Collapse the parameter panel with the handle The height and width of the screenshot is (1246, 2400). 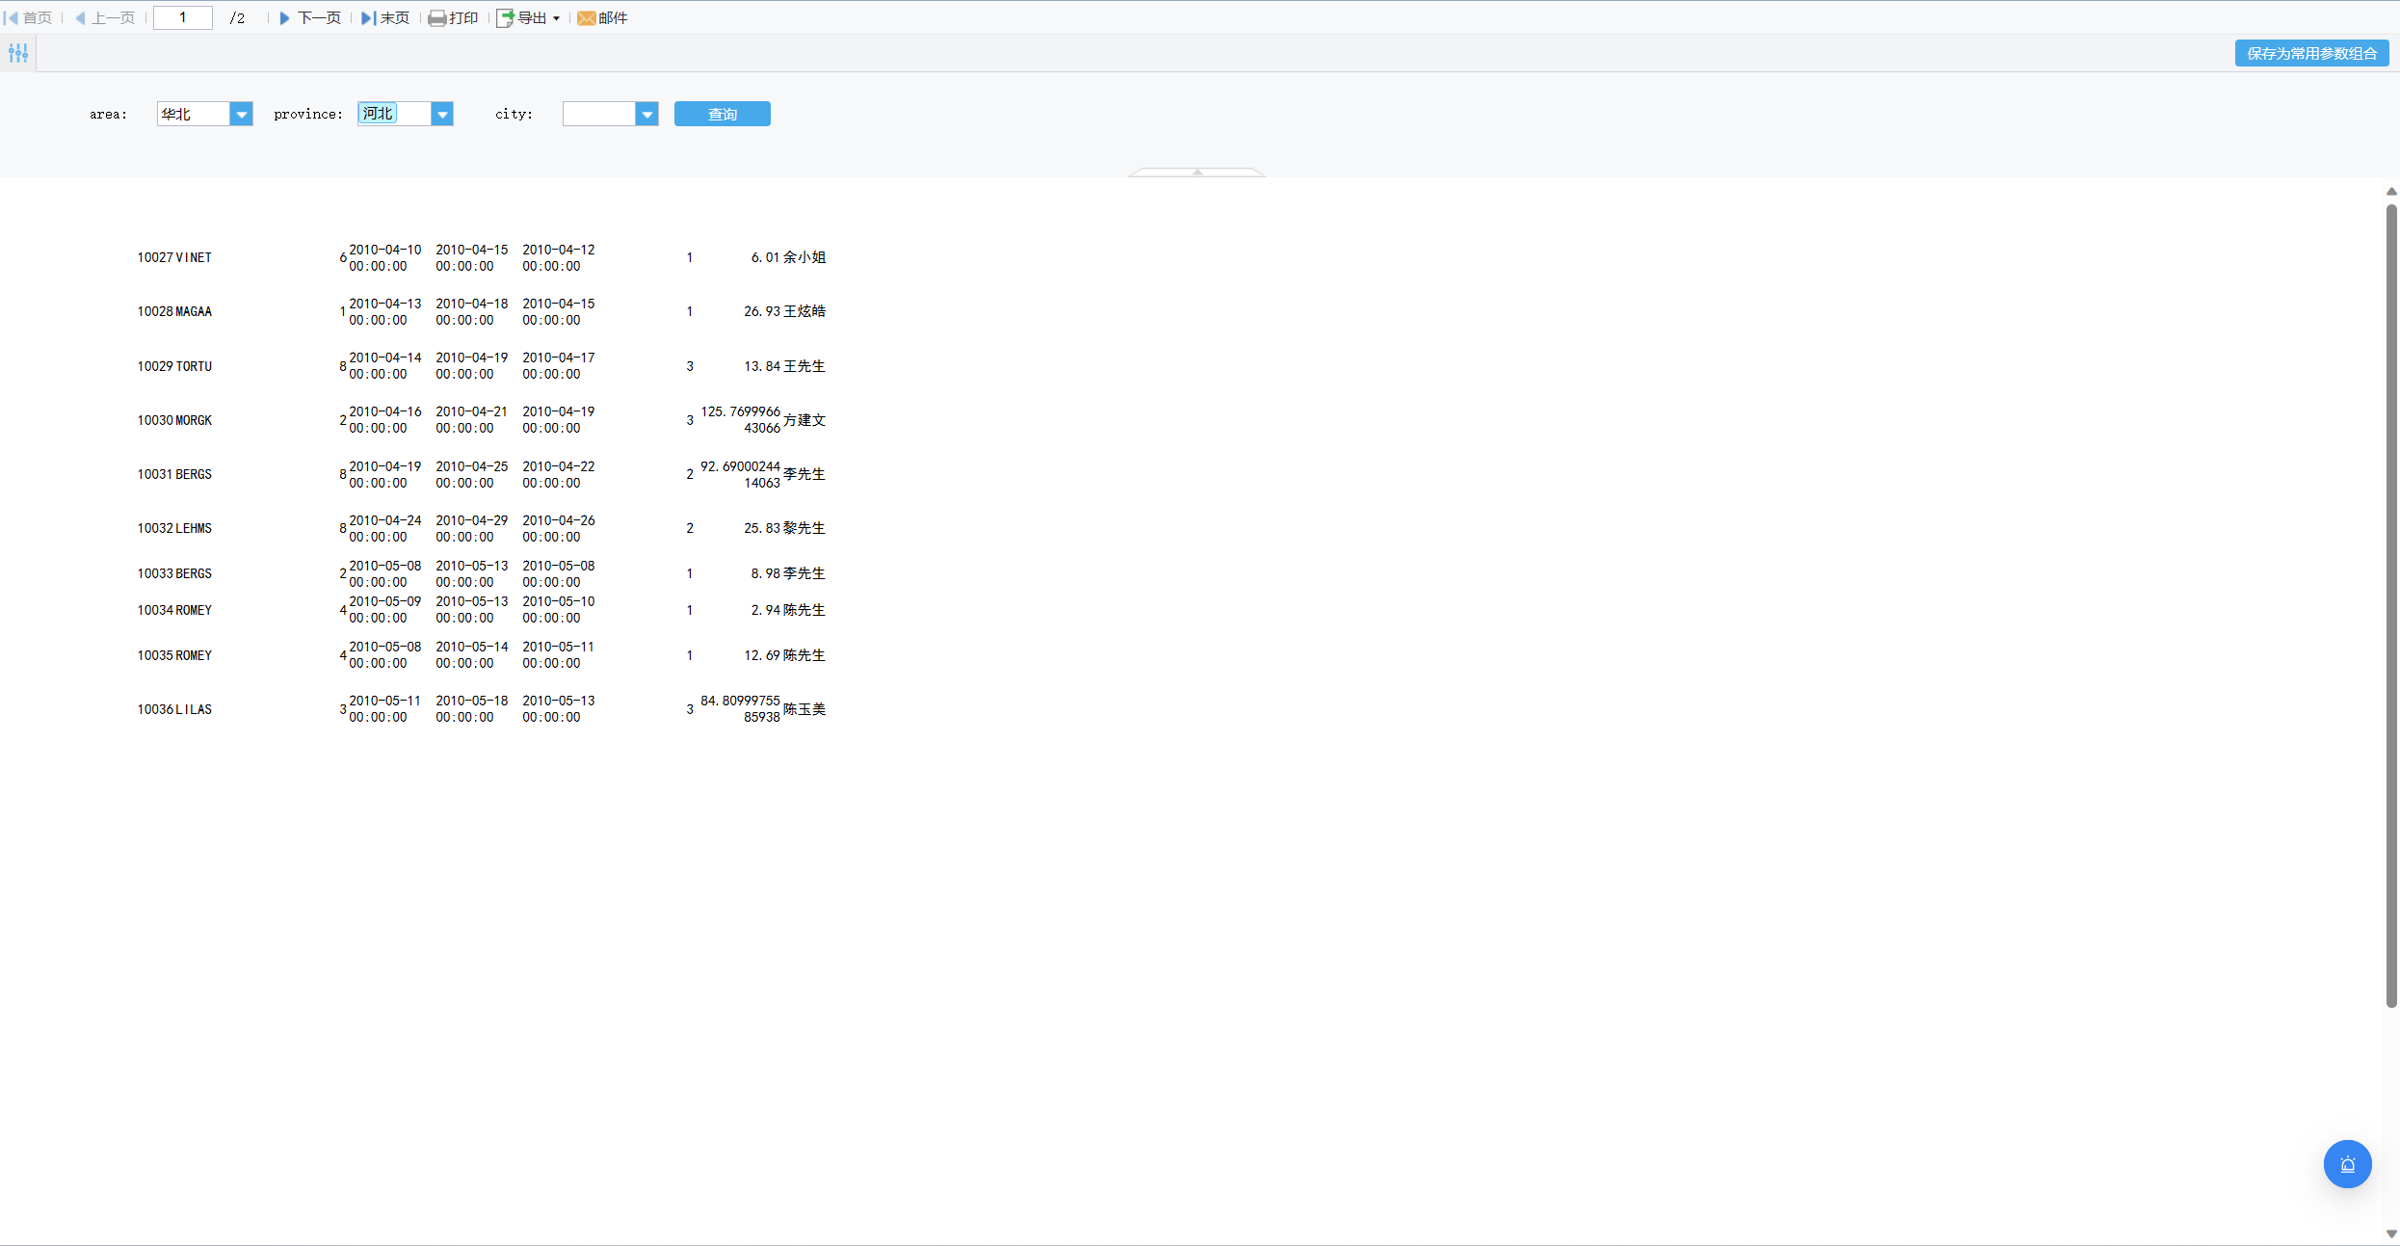pyautogui.click(x=1198, y=172)
